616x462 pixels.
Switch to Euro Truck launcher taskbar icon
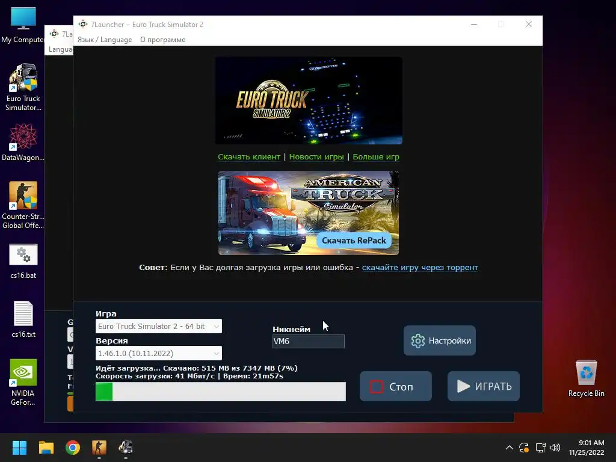(126, 448)
